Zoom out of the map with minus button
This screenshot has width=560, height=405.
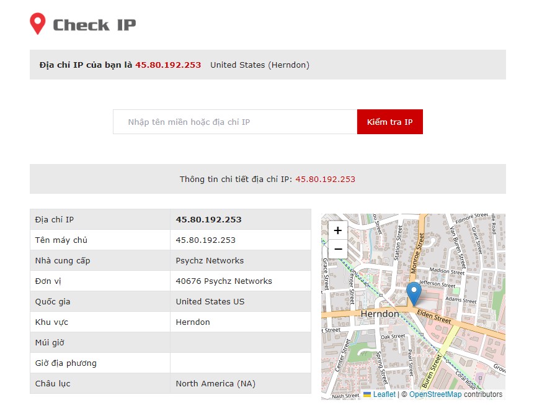tap(337, 249)
